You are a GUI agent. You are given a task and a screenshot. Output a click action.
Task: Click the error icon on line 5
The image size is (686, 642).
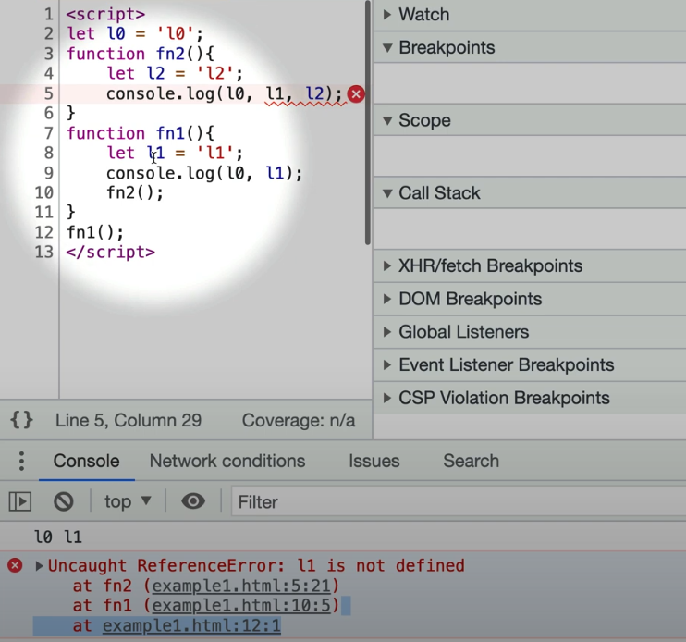(356, 94)
